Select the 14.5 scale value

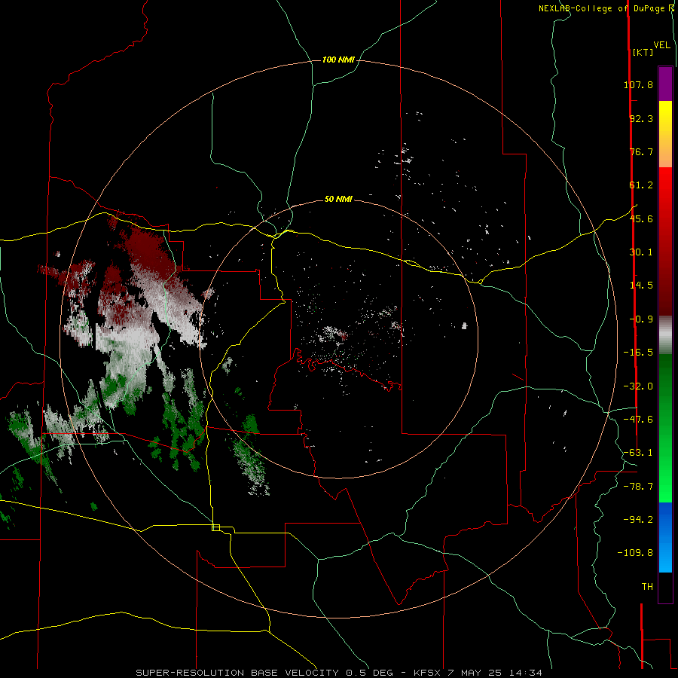[x=641, y=286]
